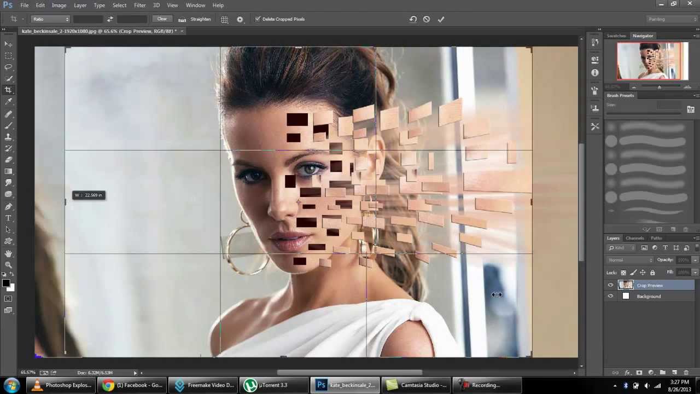This screenshot has width=700, height=394.
Task: Cancel the crop operation icon
Action: [x=427, y=19]
